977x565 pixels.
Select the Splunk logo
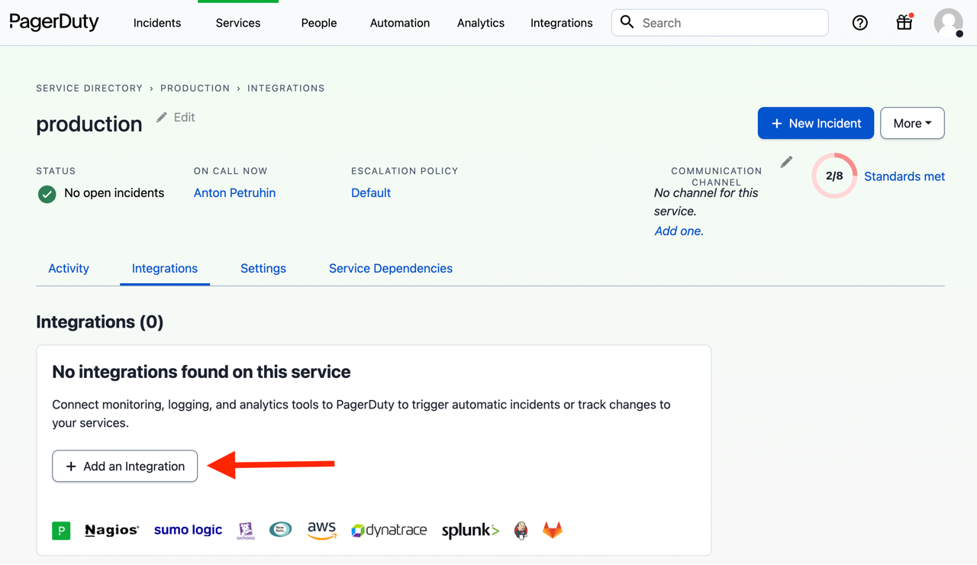[x=470, y=530]
